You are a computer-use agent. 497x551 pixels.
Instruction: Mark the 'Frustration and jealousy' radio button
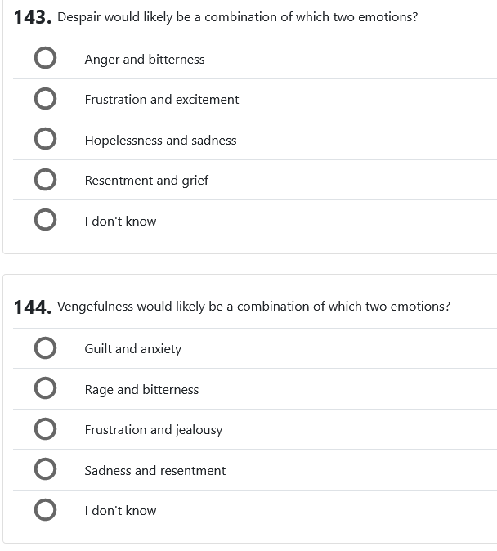pyautogui.click(x=46, y=429)
